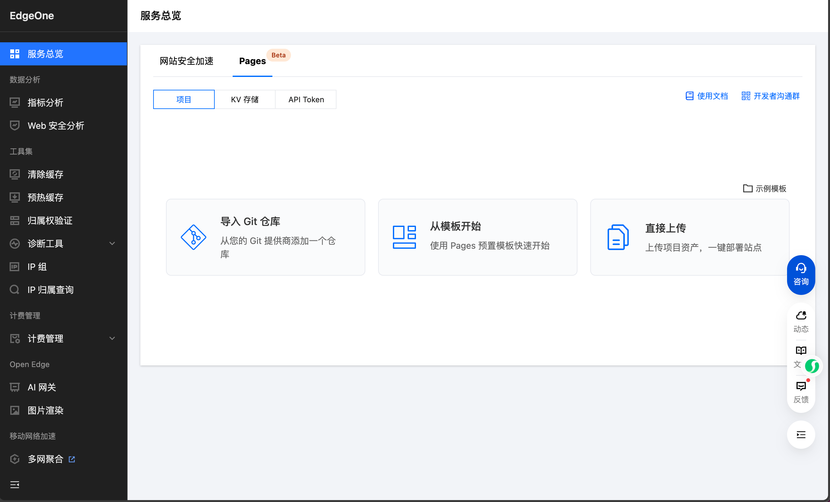Click the Git branch icon on import card
Viewport: 830px width, 502px height.
[193, 237]
